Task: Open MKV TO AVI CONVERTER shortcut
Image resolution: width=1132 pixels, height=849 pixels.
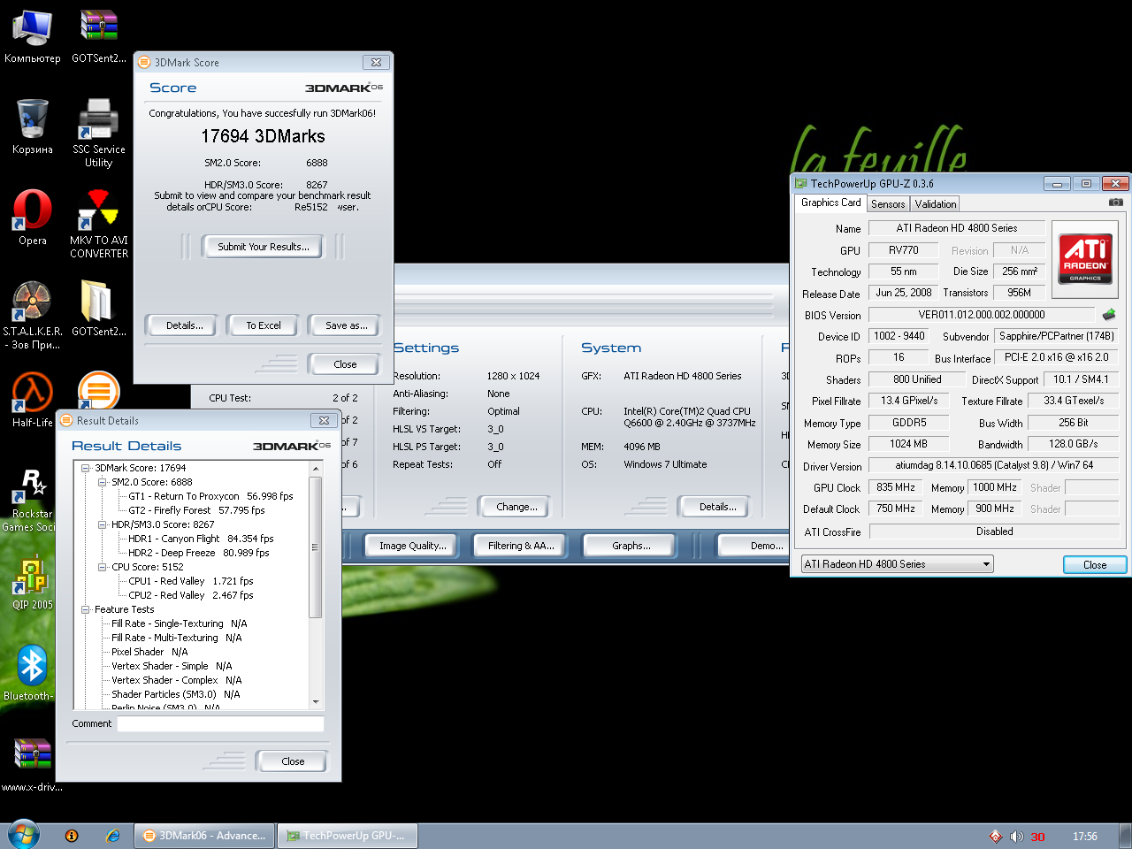Action: [98, 223]
